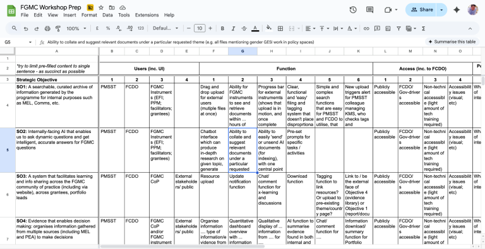Open the name box dropdown arrow
The image size is (485, 249).
(30, 42)
